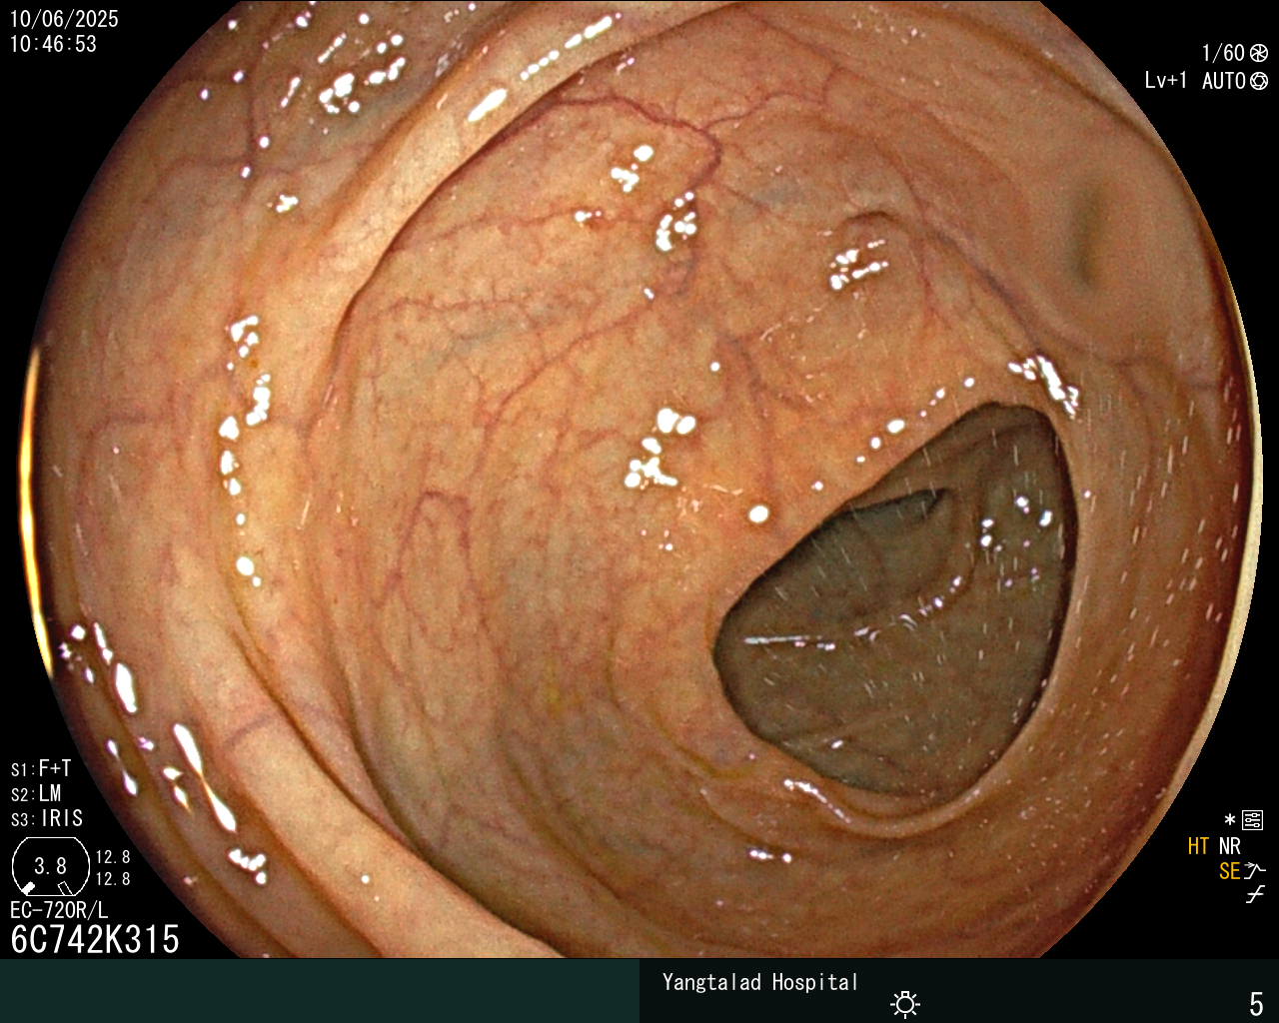
Task: Click the time 10:46:53
Action: pos(53,44)
